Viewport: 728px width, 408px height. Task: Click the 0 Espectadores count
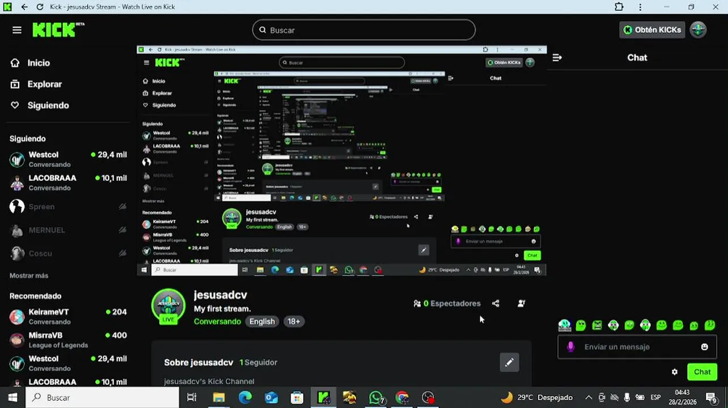click(447, 303)
